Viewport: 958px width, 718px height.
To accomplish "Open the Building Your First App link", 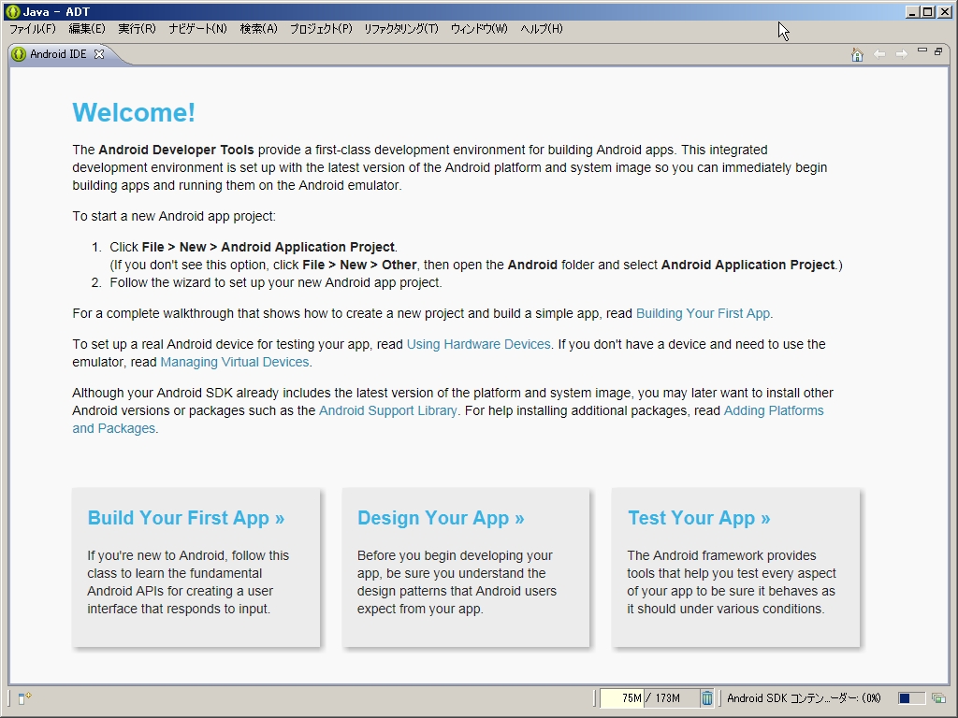I will (703, 313).
